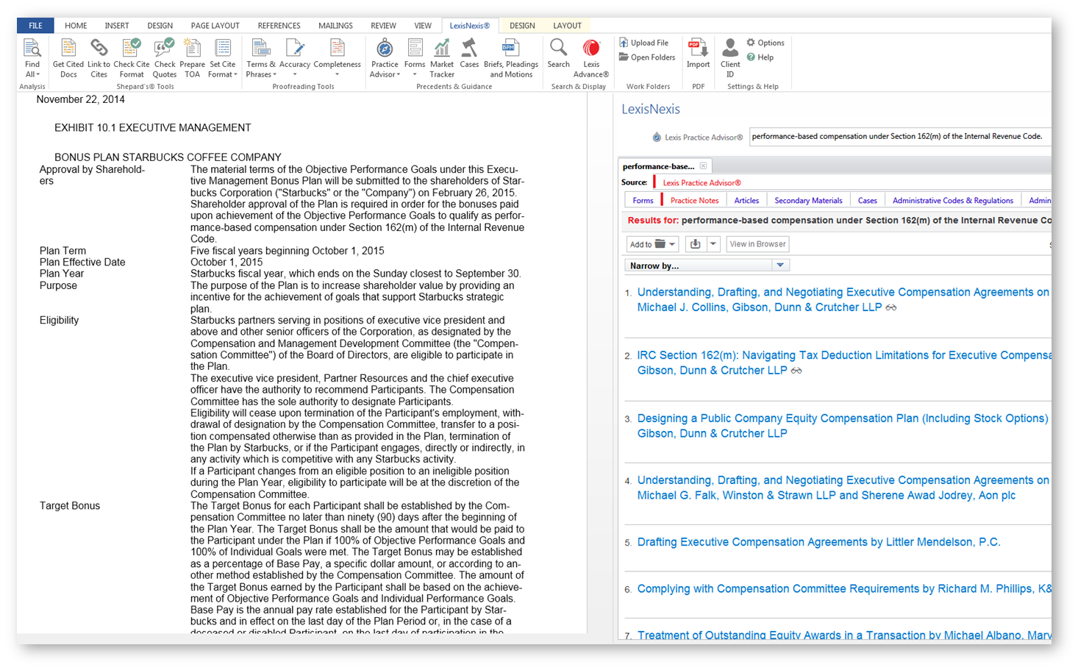Screen dimensions: 1078x670
Task: Expand the Terms & Phrases dropdown arrow
Action: pos(275,74)
